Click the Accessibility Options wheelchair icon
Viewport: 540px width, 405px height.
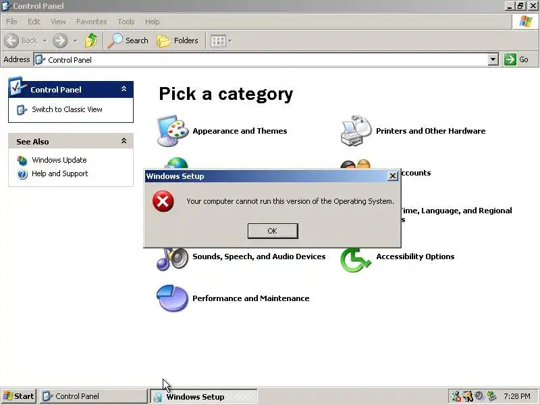(x=356, y=260)
